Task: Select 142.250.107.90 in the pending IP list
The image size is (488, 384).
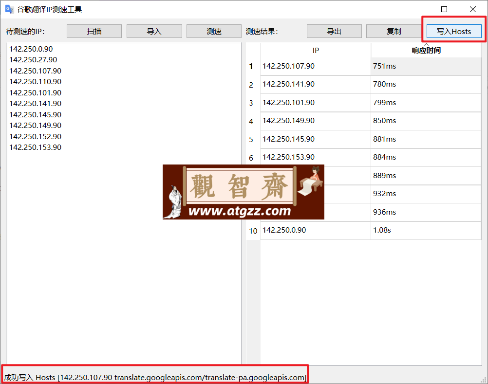Action: click(x=35, y=71)
